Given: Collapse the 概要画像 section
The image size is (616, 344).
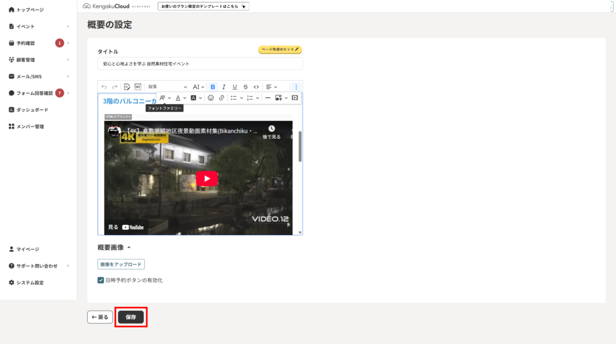Looking at the screenshot, I should (x=129, y=247).
